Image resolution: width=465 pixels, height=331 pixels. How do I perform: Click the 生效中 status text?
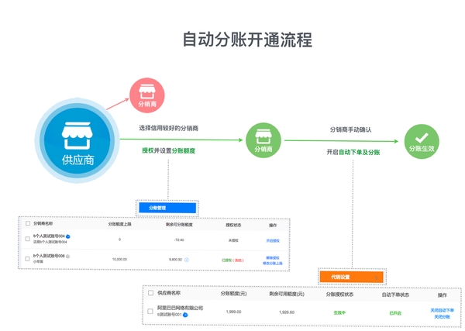tap(339, 312)
